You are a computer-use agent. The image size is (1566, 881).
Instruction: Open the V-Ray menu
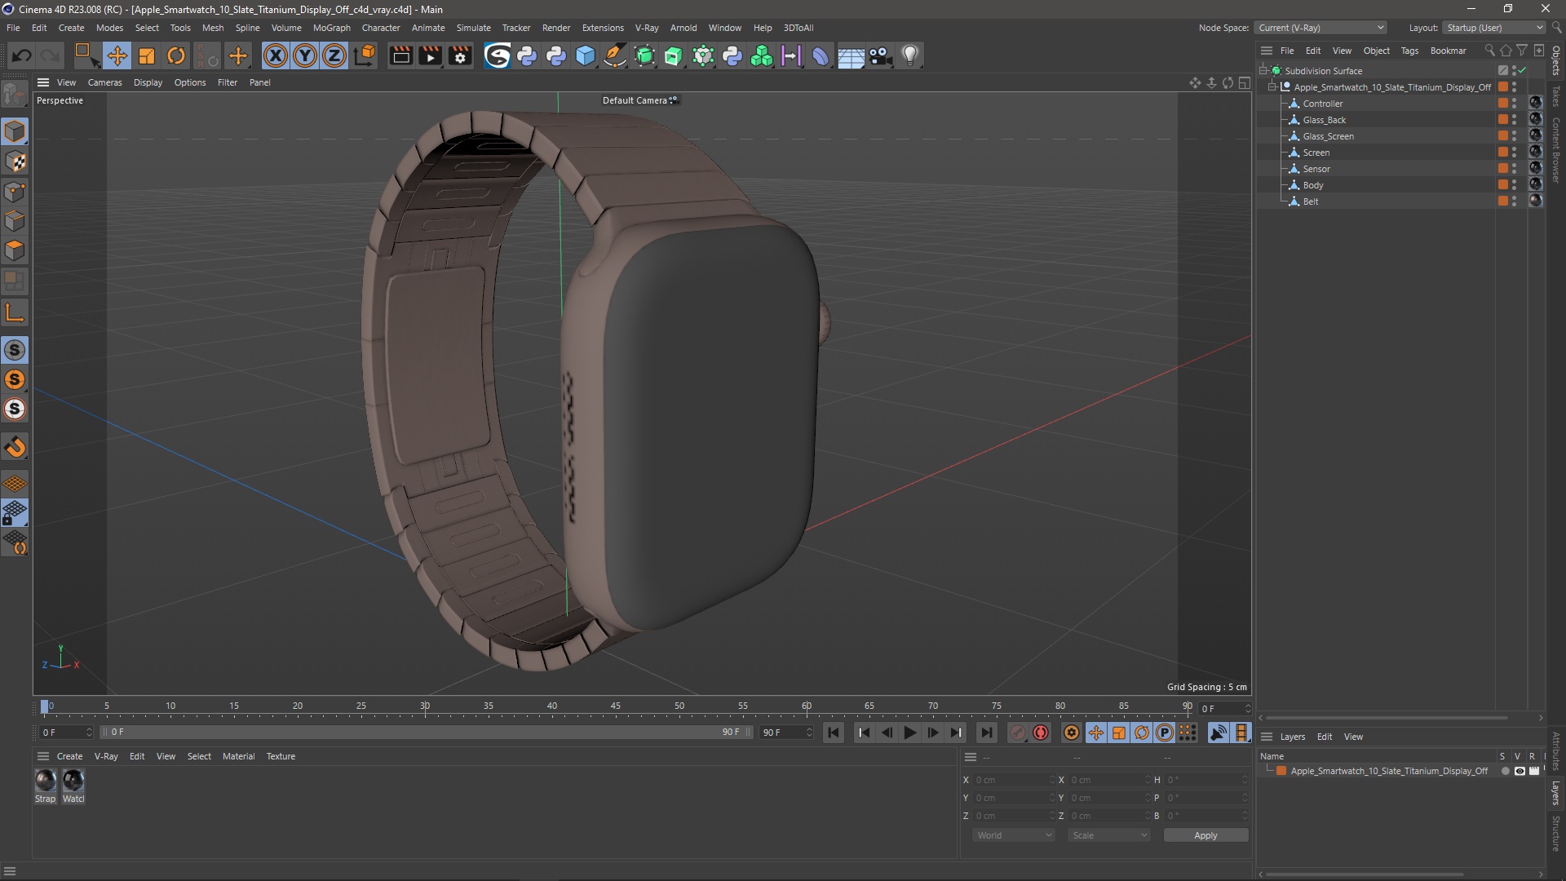coord(647,28)
